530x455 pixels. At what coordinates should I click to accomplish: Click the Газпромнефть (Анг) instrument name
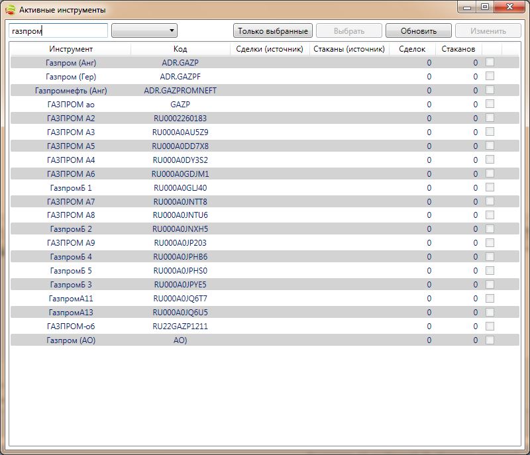[x=71, y=91]
